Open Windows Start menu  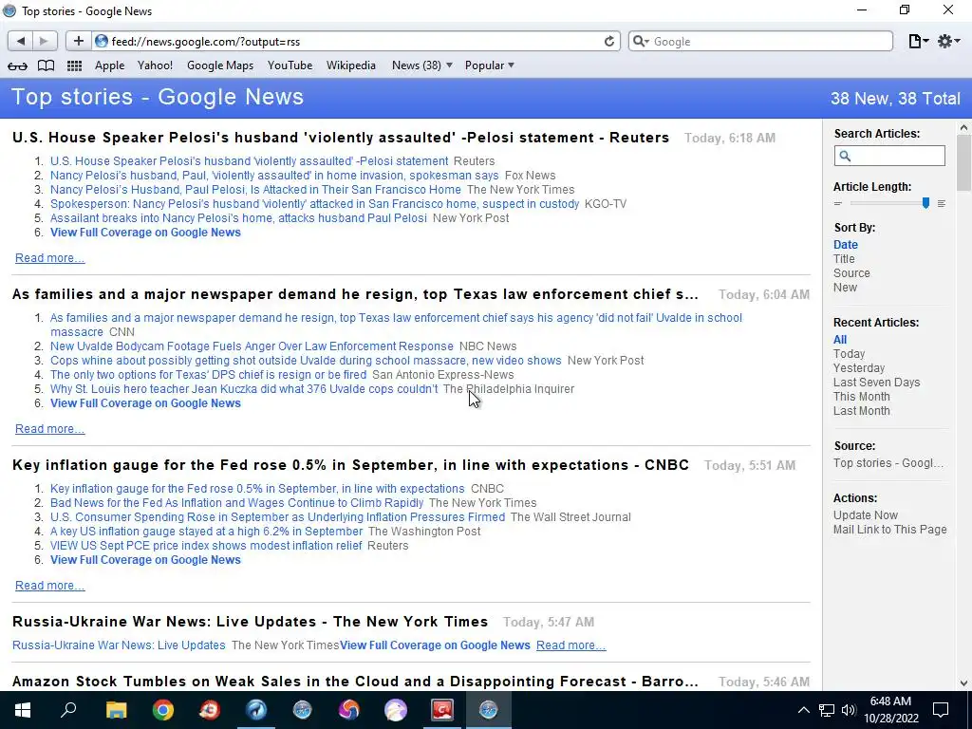click(23, 710)
